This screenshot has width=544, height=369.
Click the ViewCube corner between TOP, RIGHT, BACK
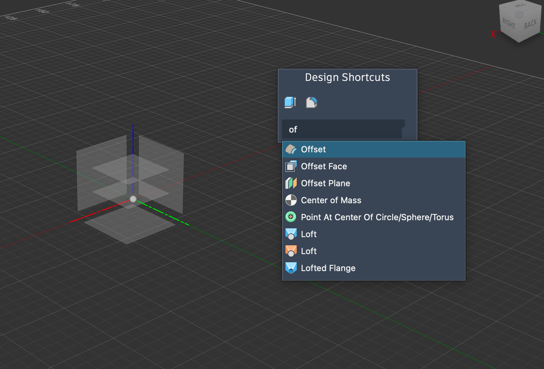tap(519, 14)
